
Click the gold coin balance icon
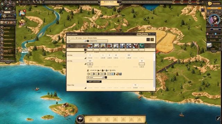[210, 3]
